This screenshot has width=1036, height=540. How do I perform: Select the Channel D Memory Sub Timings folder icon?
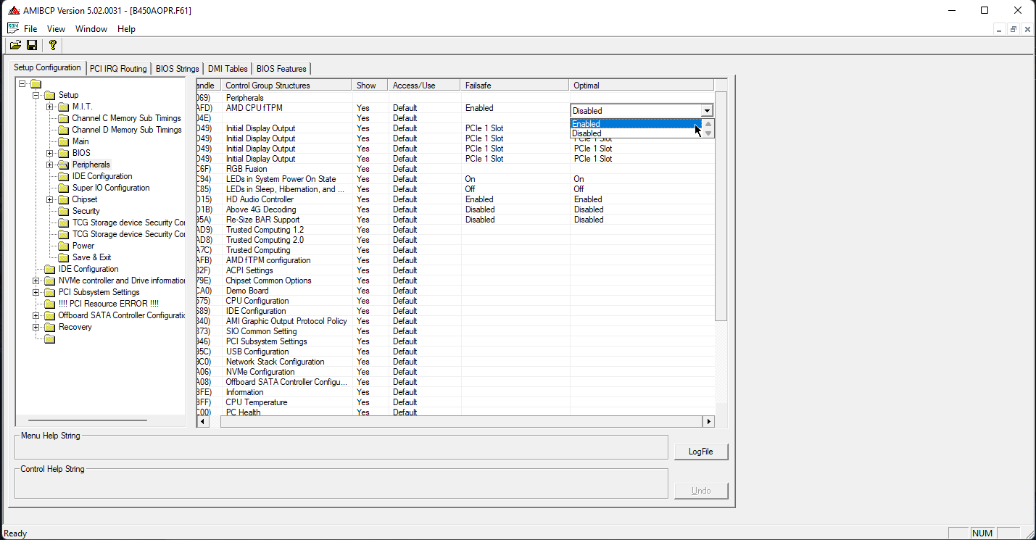pos(64,130)
